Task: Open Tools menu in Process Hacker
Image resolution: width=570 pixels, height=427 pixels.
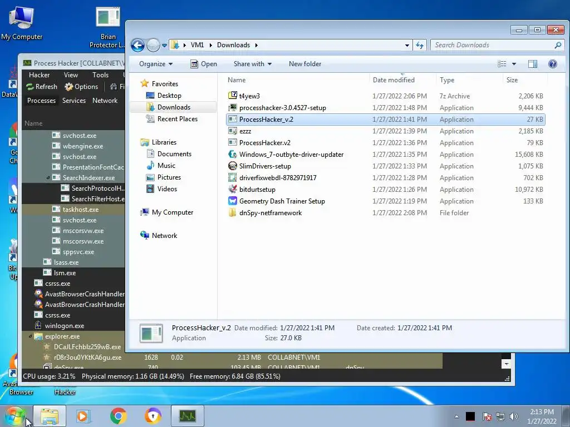Action: (100, 75)
